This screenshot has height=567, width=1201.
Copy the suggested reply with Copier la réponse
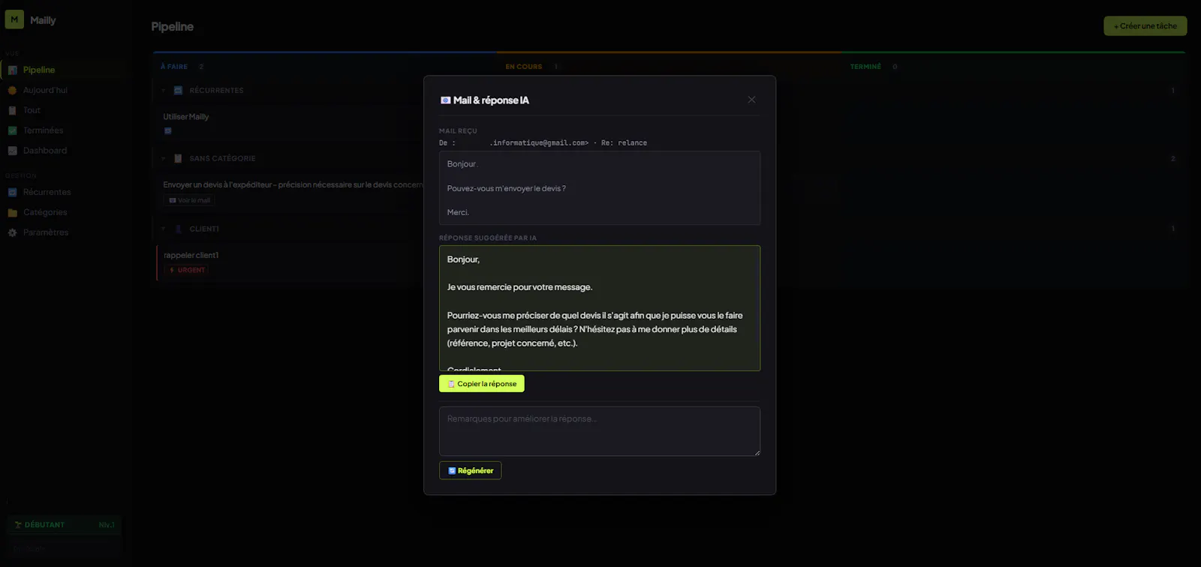coord(481,383)
